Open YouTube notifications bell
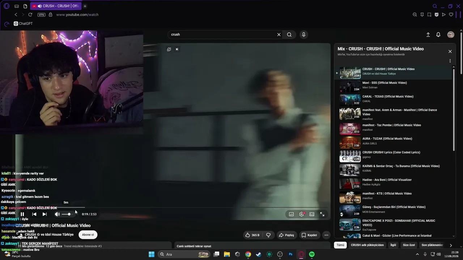 click(438, 35)
